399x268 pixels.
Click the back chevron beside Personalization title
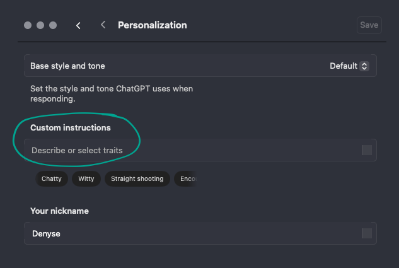[x=103, y=25]
